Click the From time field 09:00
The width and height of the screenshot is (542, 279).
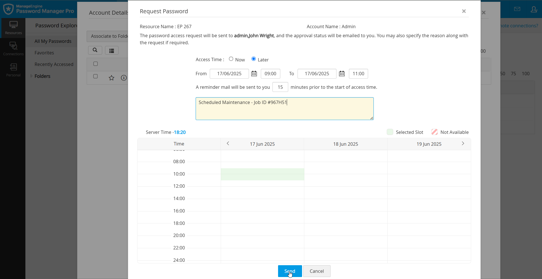point(270,74)
